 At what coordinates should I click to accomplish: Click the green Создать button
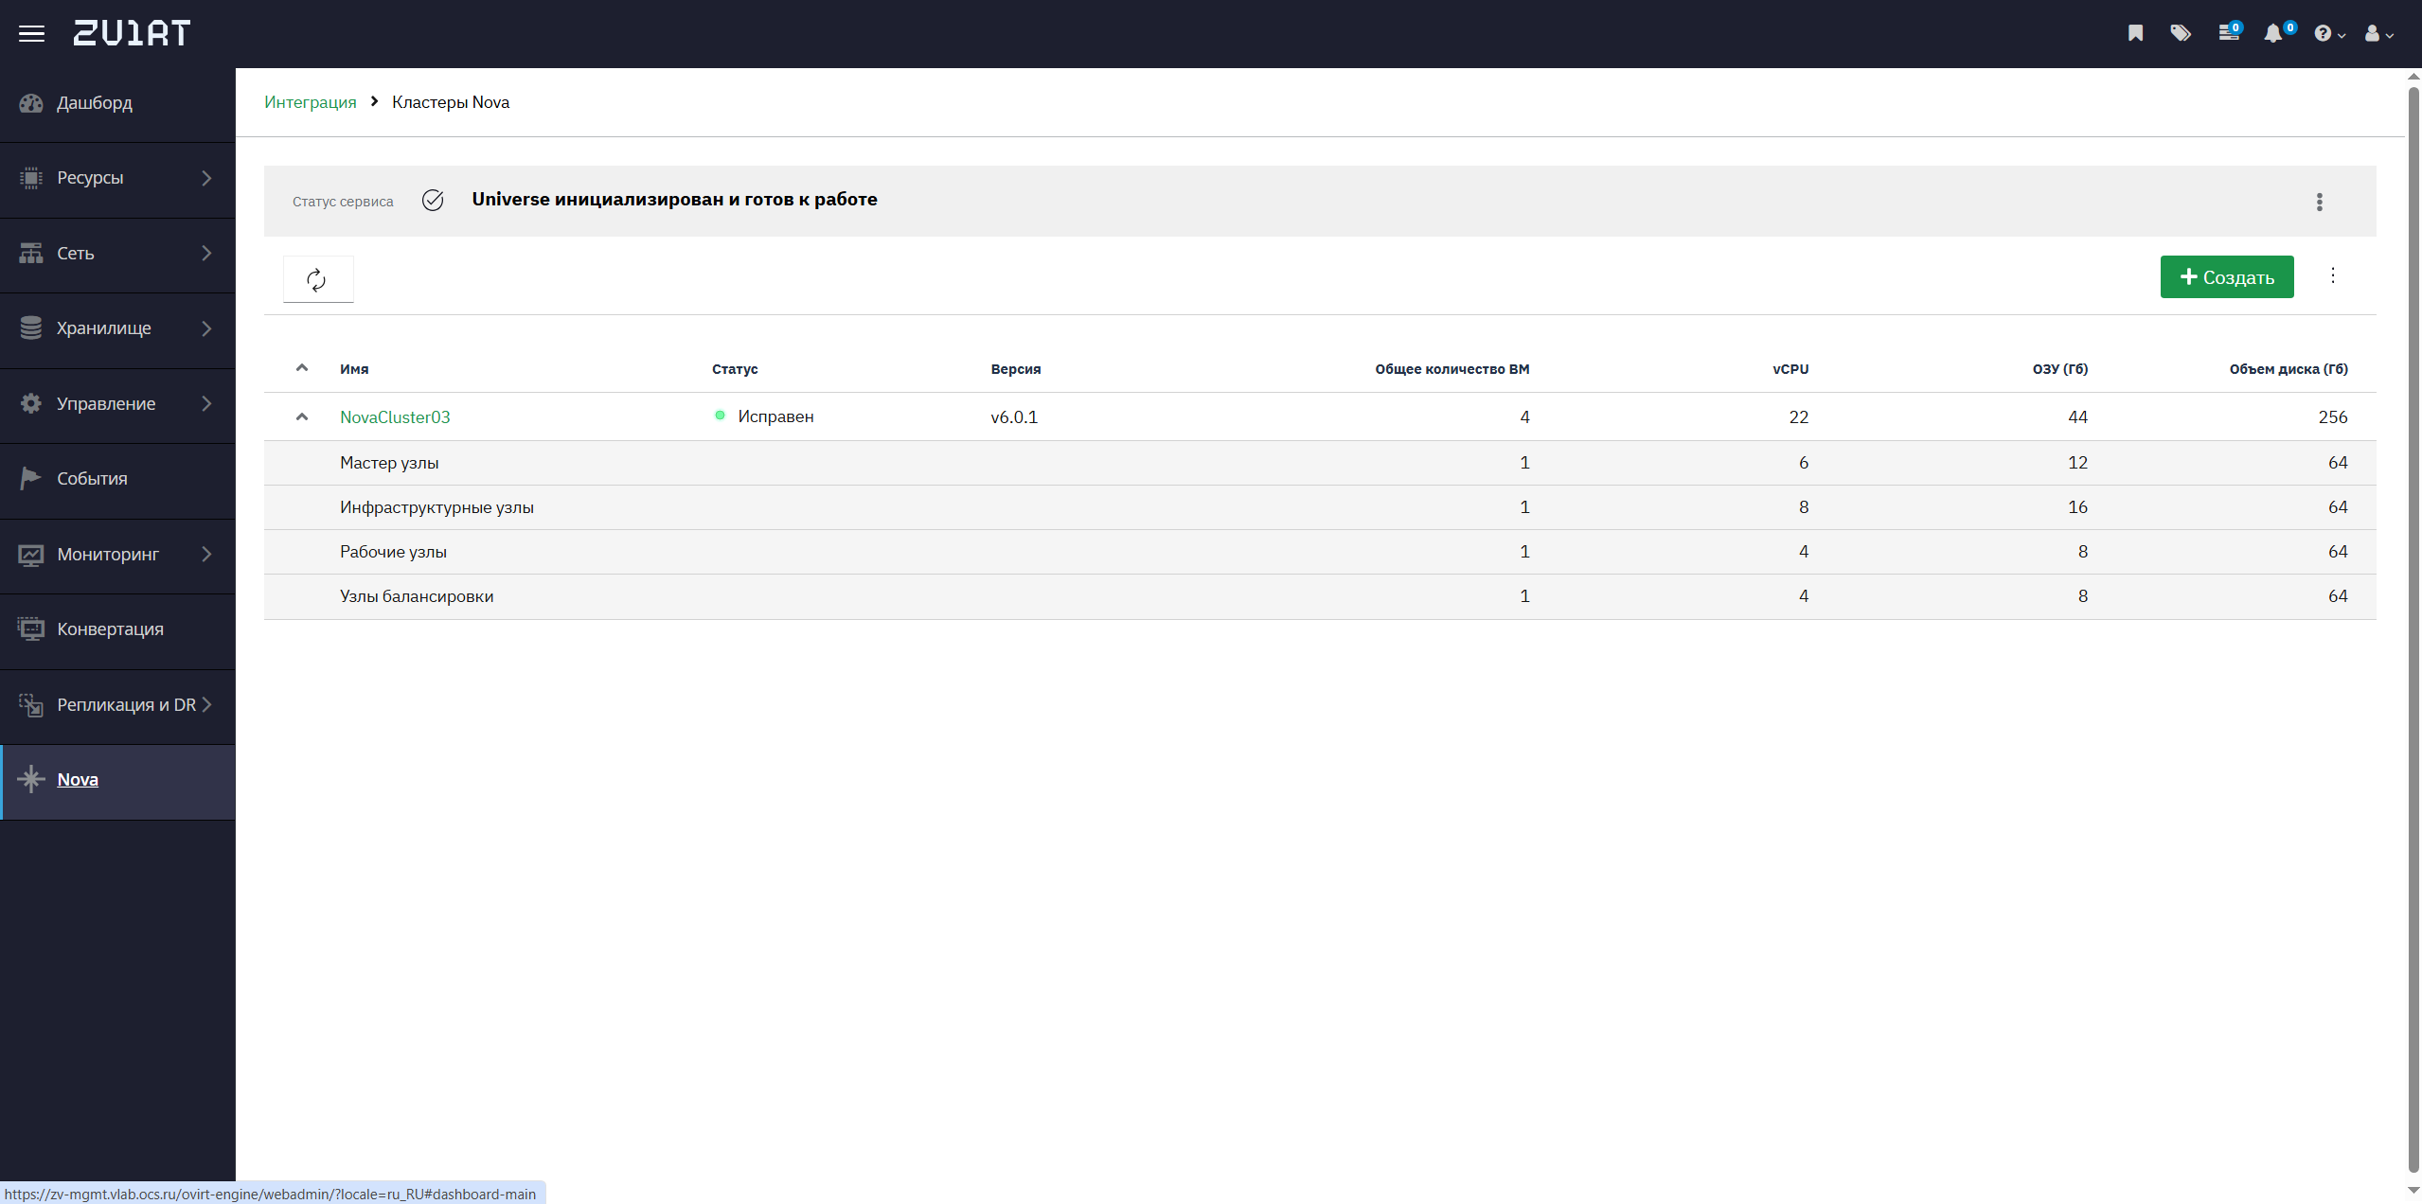pyautogui.click(x=2226, y=277)
